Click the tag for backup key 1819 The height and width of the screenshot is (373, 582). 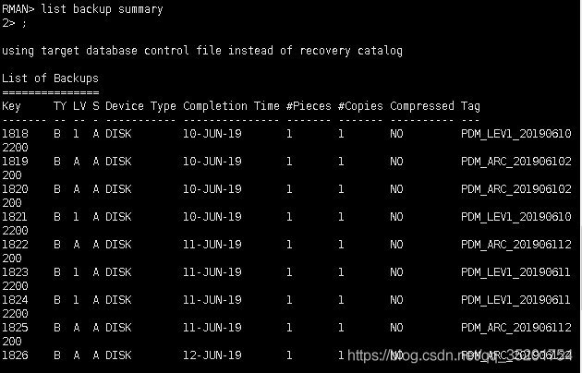515,162
